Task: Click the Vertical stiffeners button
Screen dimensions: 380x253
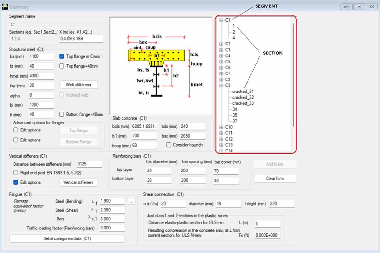Action: pyautogui.click(x=79, y=182)
